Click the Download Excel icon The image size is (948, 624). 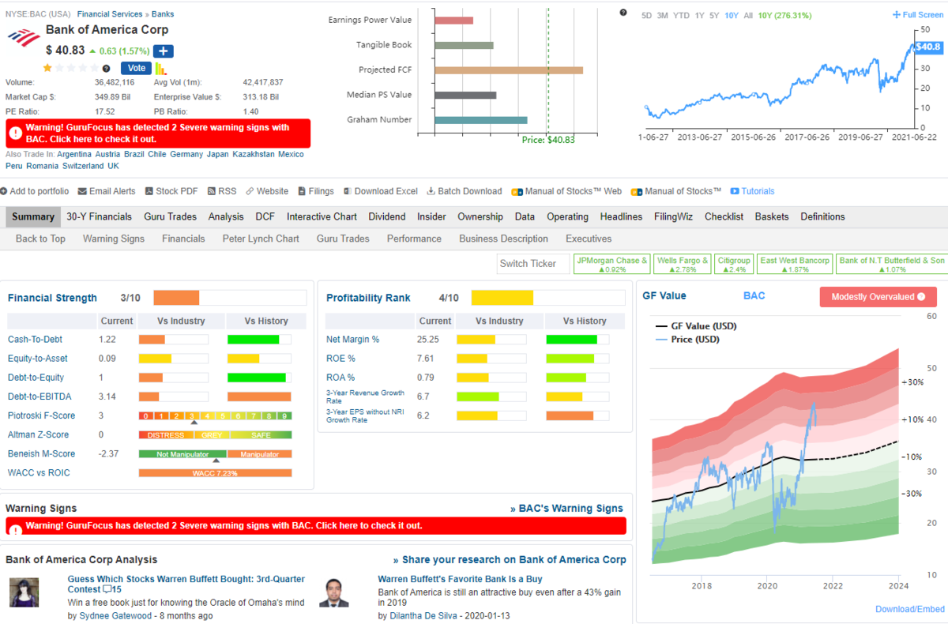(348, 191)
